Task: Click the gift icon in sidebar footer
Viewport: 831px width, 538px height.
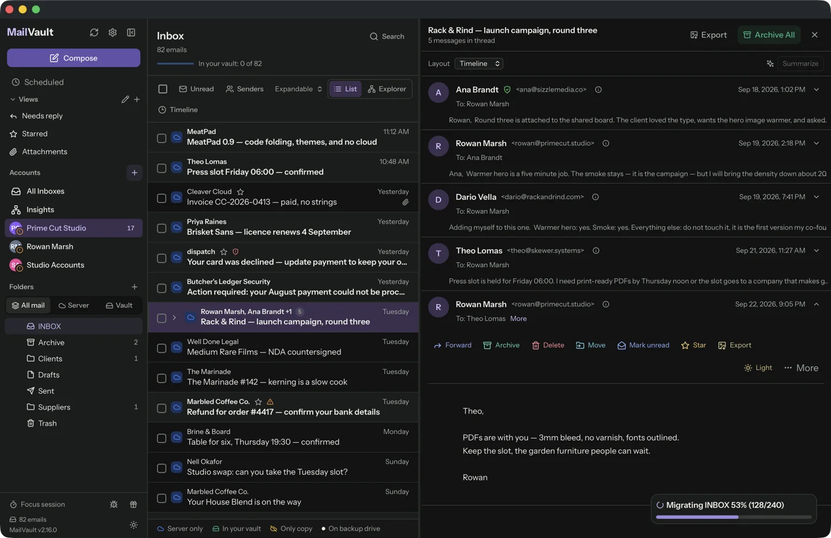Action: tap(133, 505)
